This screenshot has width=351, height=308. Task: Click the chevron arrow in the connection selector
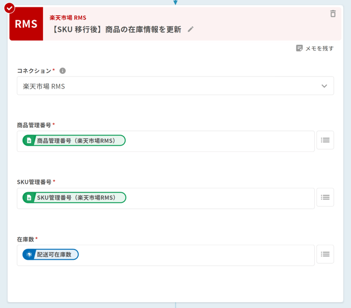point(324,86)
